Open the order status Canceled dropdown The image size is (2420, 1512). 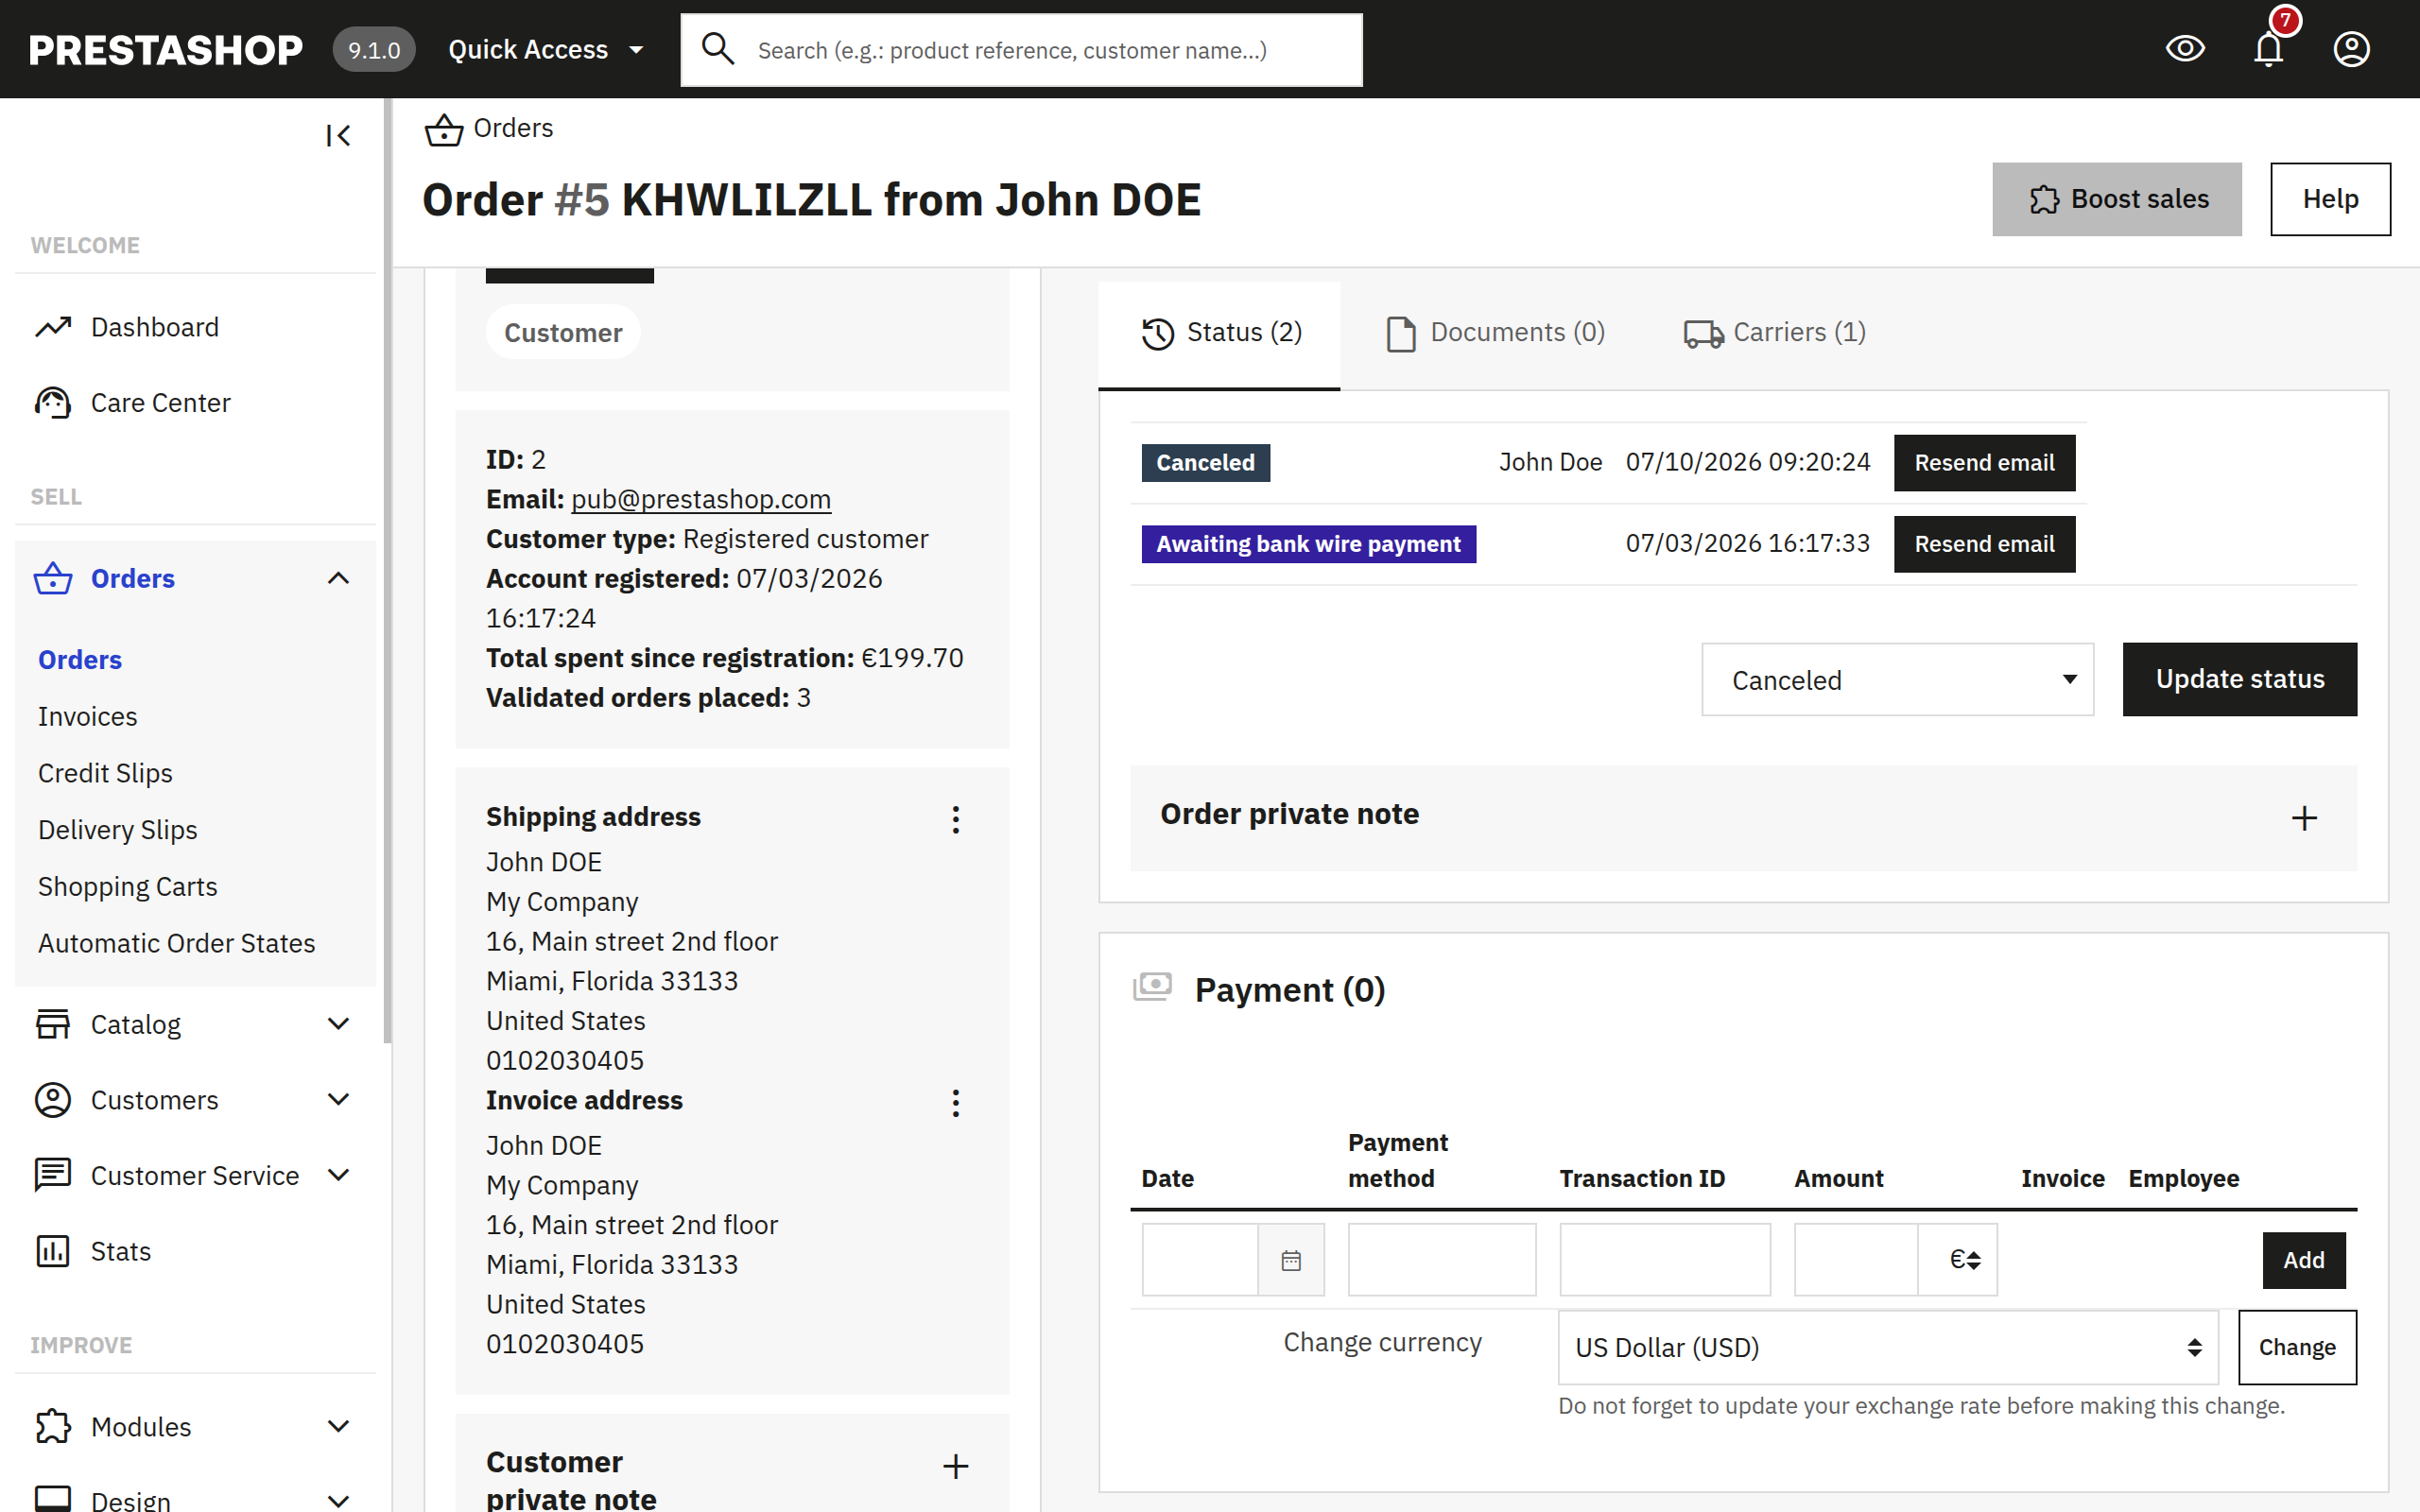tap(1897, 680)
